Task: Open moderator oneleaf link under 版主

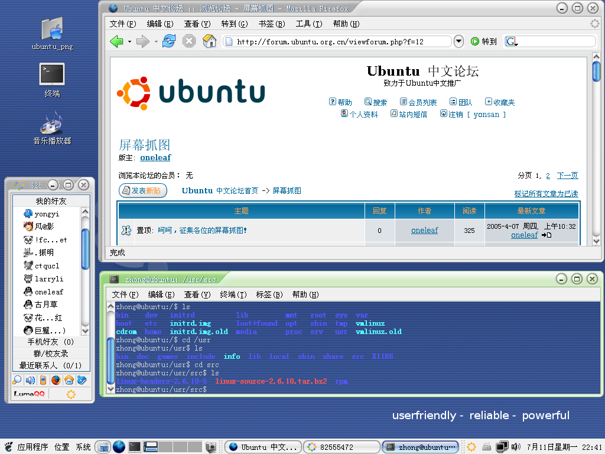Action: click(155, 157)
